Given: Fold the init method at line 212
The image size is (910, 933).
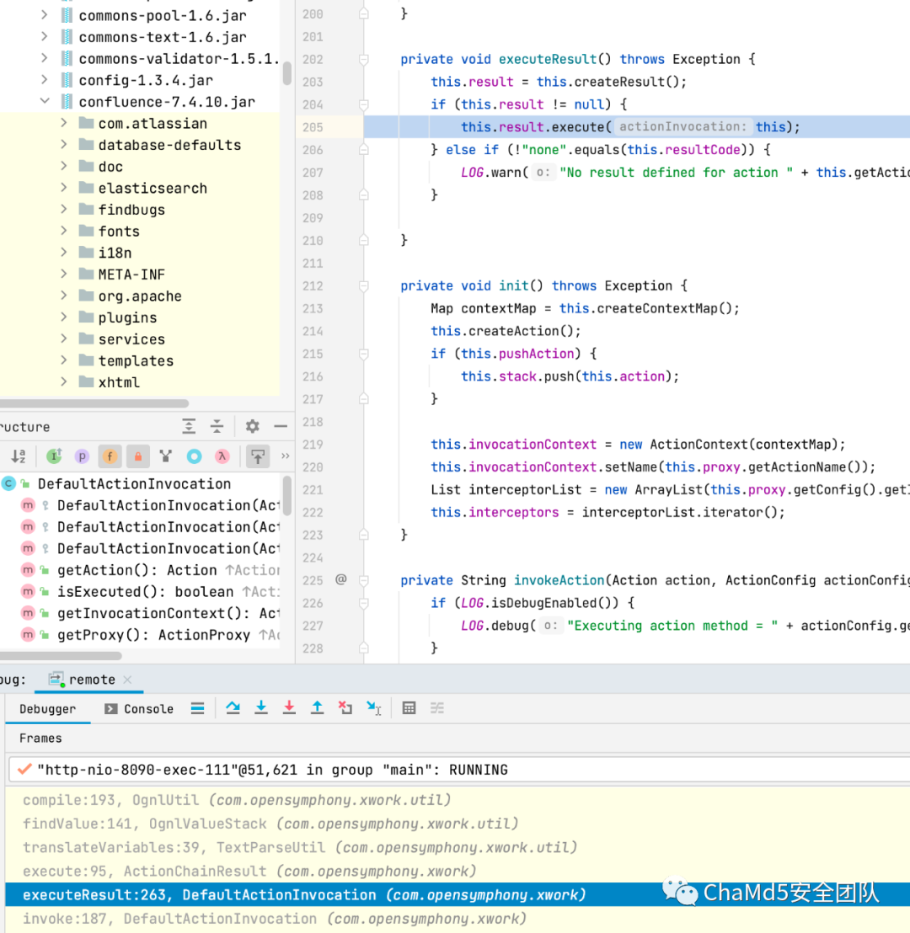Looking at the screenshot, I should (x=363, y=286).
